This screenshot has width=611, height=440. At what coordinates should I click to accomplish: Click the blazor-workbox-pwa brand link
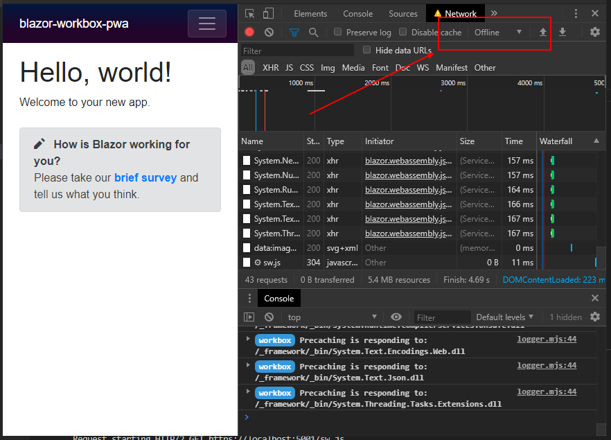coord(73,24)
